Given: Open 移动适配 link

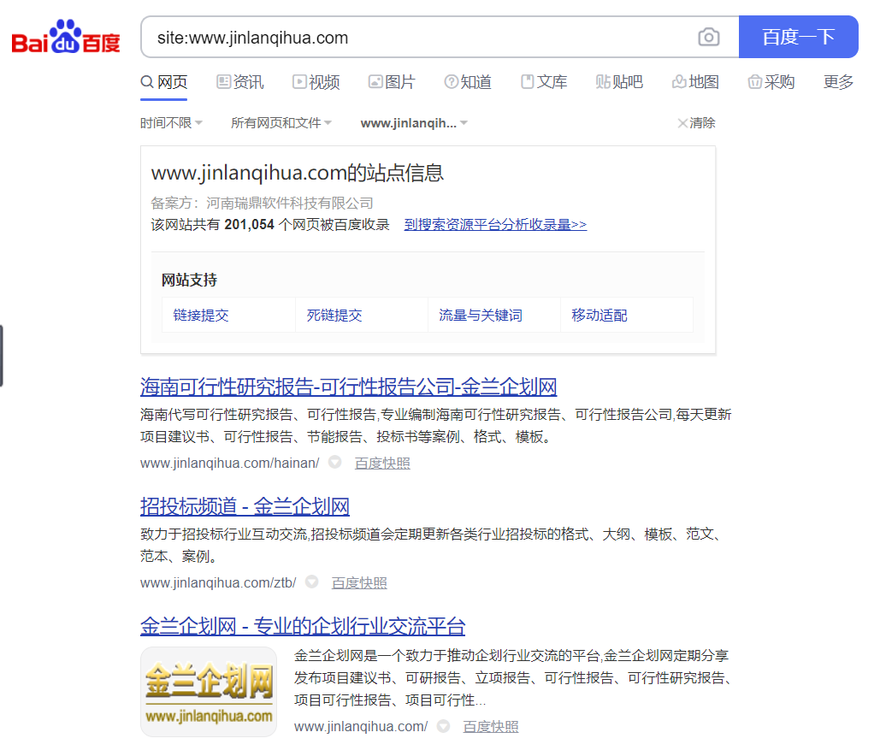Looking at the screenshot, I should (599, 316).
